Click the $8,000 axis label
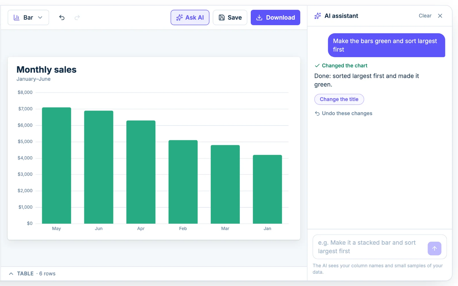Image resolution: width=458 pixels, height=286 pixels. (x=25, y=92)
